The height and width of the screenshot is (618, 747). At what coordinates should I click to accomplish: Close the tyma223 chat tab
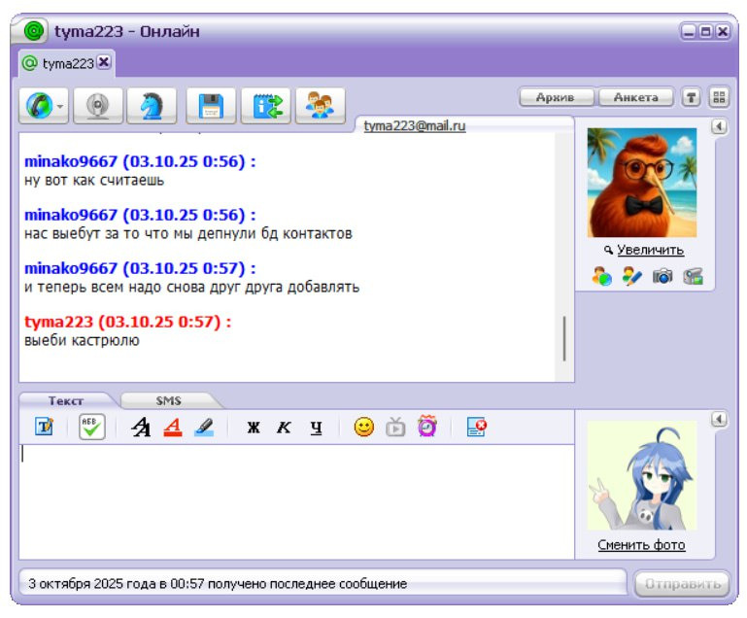(x=104, y=62)
